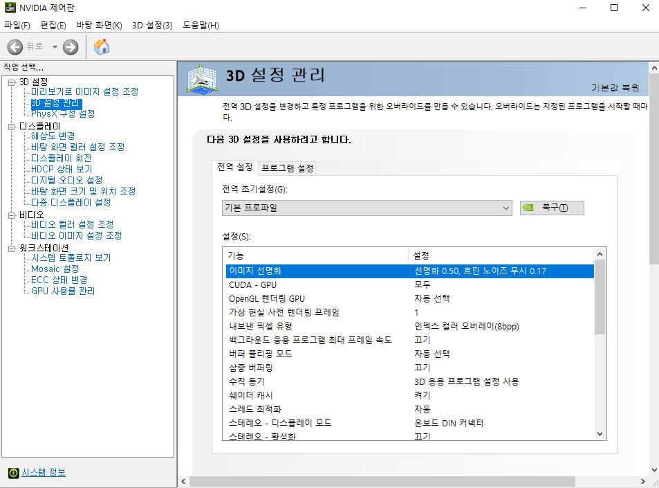
Task: Open 다중 디스플레이 설정
Action: (x=71, y=202)
